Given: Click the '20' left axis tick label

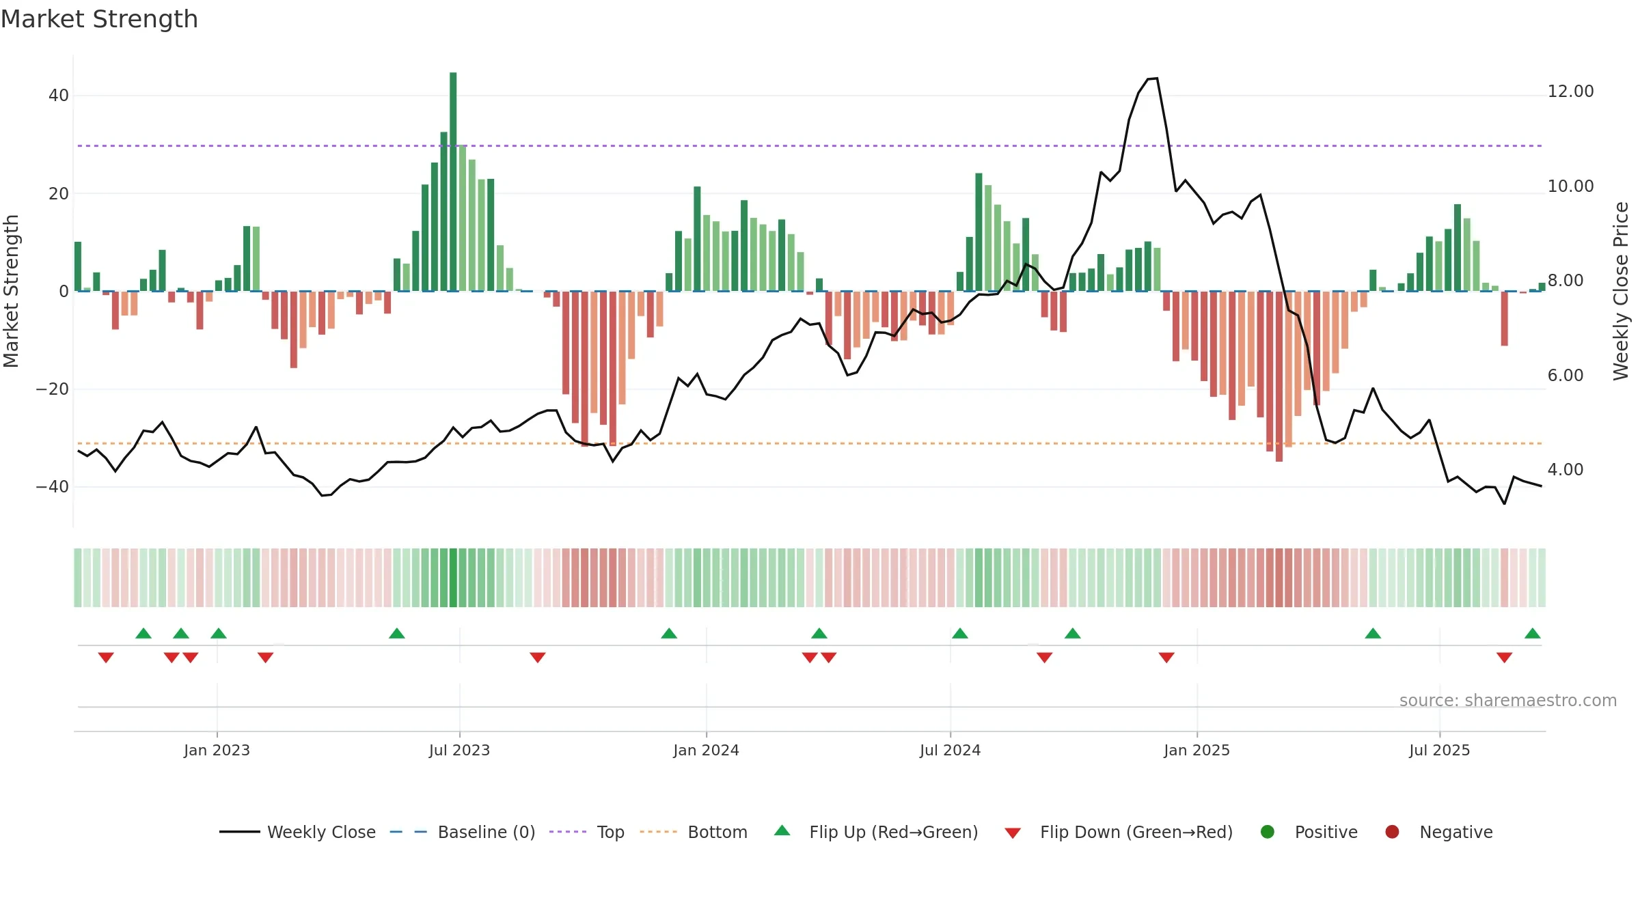Looking at the screenshot, I should click(x=59, y=193).
